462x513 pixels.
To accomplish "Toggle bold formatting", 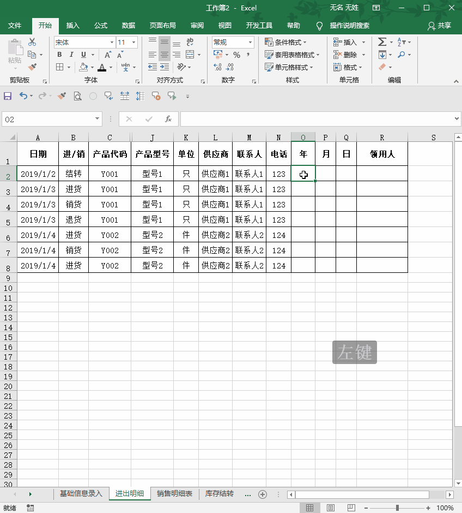I will pyautogui.click(x=59, y=55).
